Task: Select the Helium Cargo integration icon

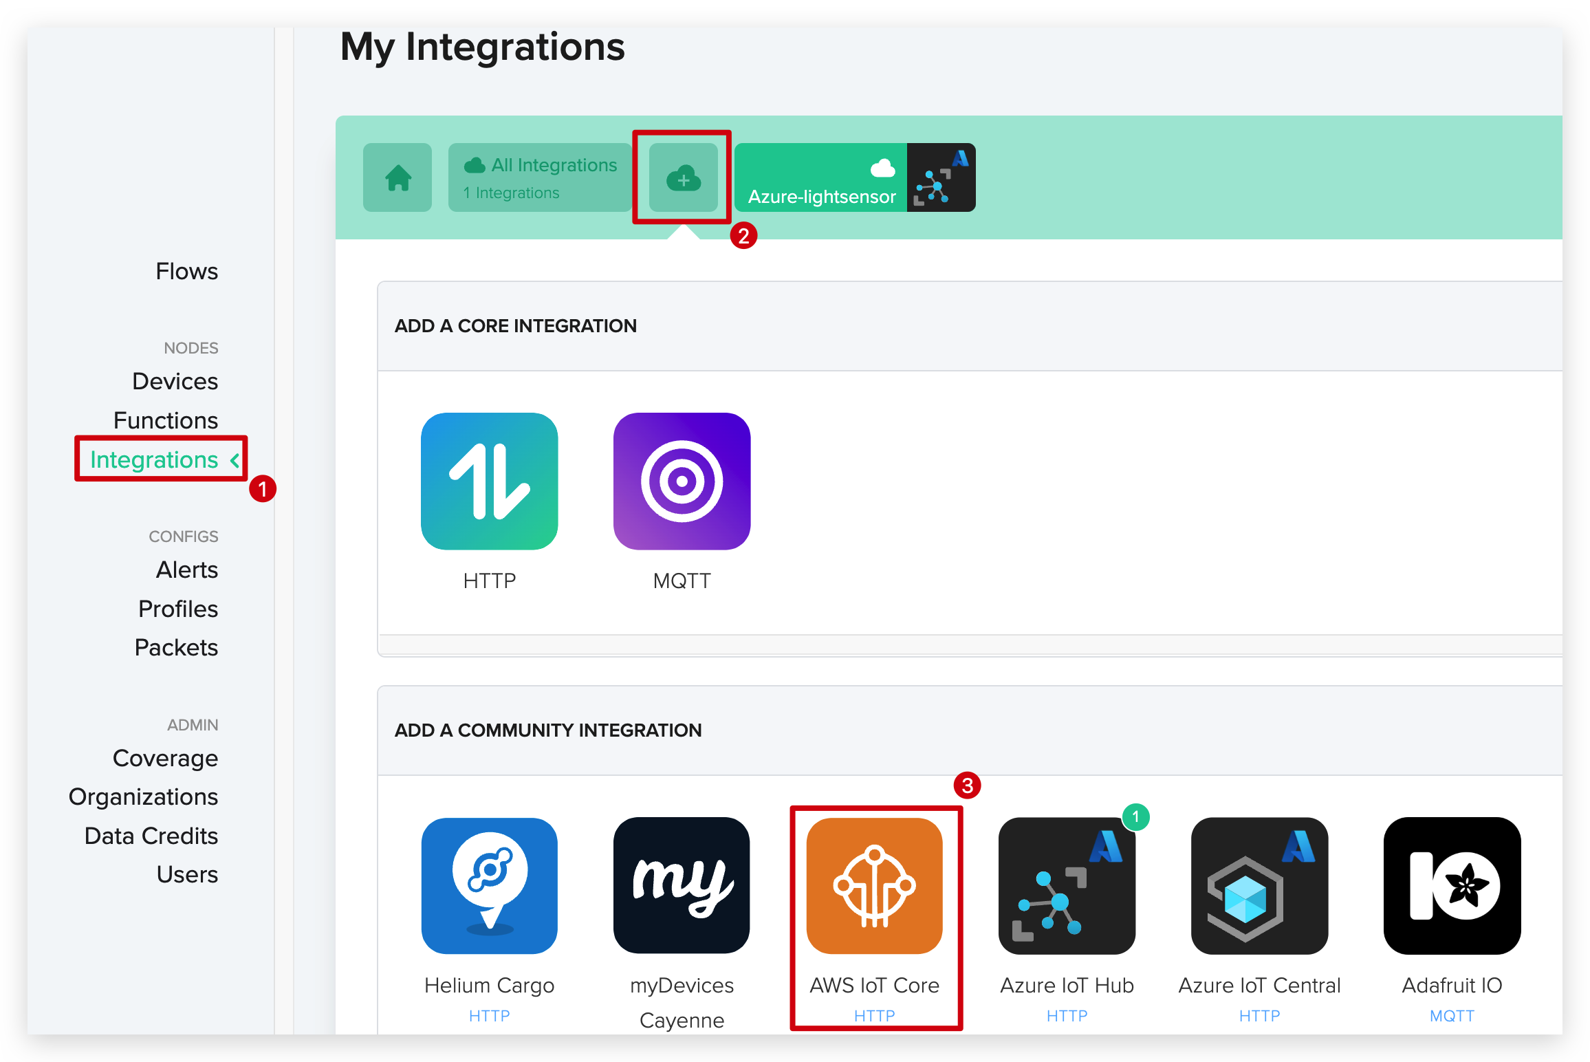Action: point(490,885)
